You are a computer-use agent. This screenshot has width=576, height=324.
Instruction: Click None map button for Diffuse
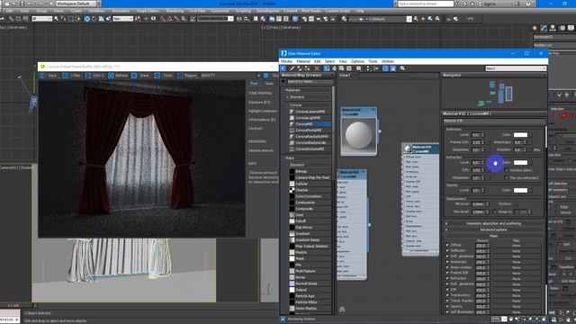click(516, 245)
